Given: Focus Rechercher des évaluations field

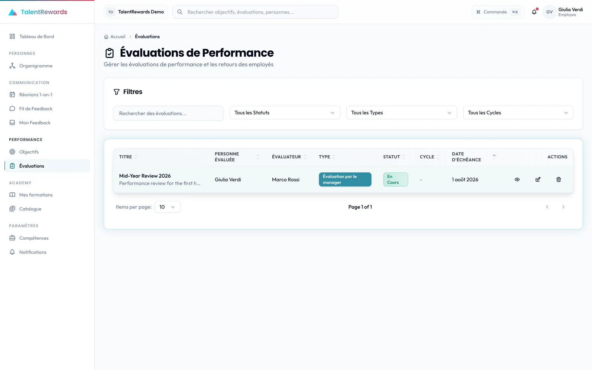Looking at the screenshot, I should point(168,113).
